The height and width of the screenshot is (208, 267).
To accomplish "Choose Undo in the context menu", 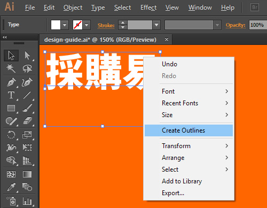I will (189, 64).
